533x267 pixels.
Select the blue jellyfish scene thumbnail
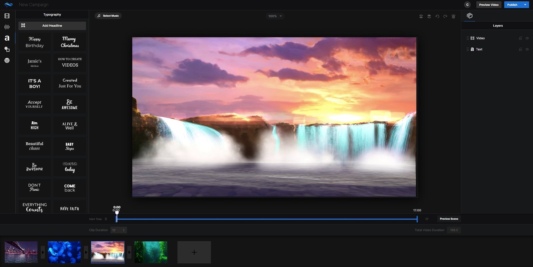pyautogui.click(x=64, y=252)
